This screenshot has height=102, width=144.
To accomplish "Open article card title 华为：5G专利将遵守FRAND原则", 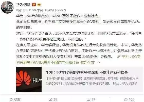I will tap(87, 72).
